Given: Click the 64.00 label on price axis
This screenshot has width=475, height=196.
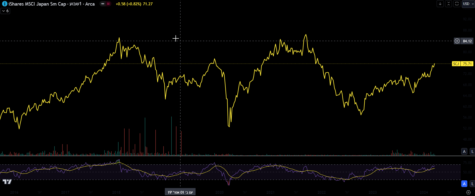Looking at the screenshot, I should point(467,96).
